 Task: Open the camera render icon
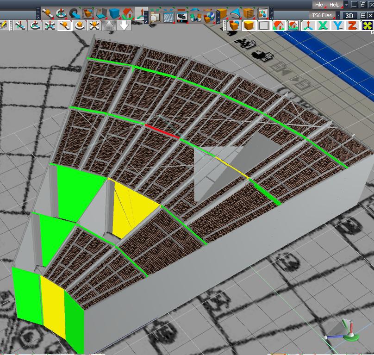point(182,17)
